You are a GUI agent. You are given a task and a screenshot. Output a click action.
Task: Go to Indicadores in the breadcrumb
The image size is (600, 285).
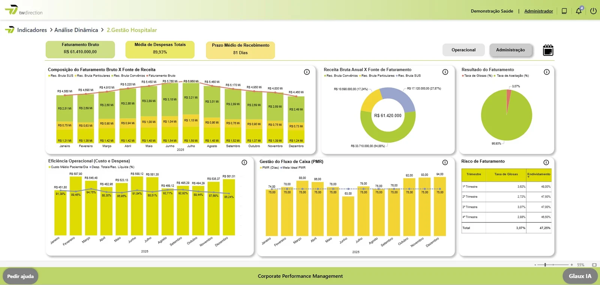pos(32,30)
